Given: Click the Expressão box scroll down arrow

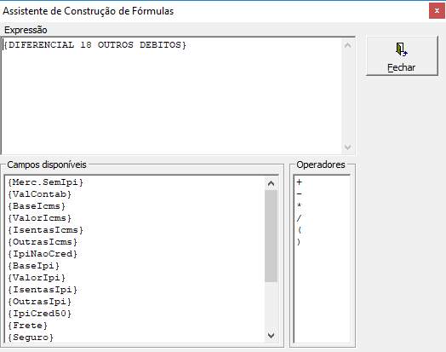Looking at the screenshot, I should pos(347,147).
